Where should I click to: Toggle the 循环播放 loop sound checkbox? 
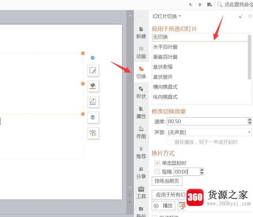170,142
